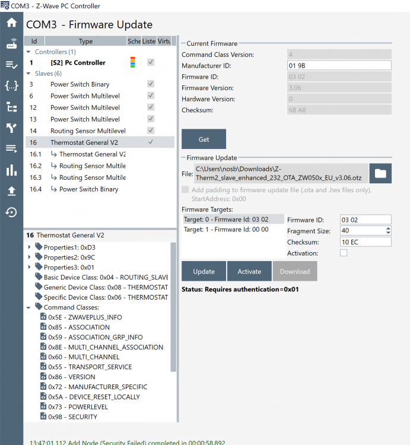Collapse the Controllers group
Image resolution: width=410 pixels, height=445 pixels.
pos(29,52)
